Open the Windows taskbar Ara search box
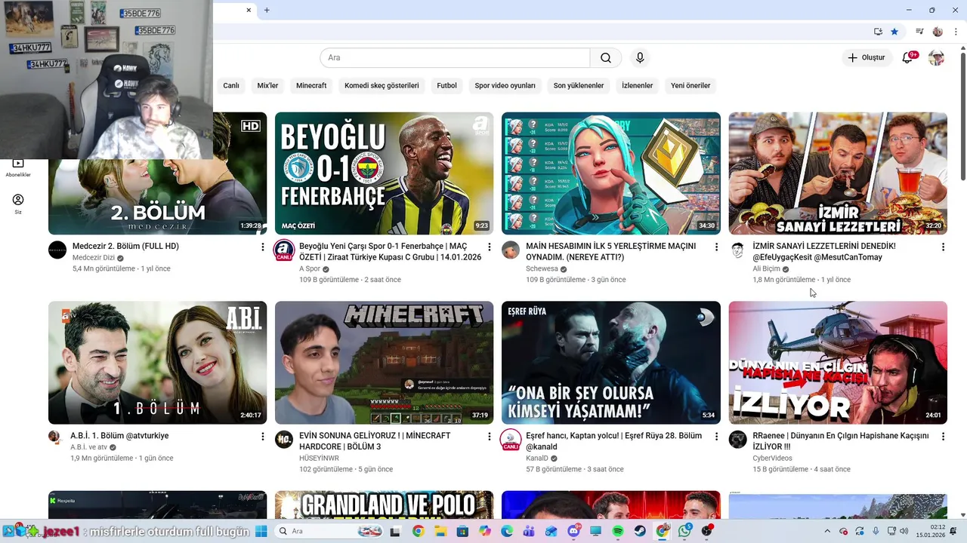The height and width of the screenshot is (543, 967). 327,531
